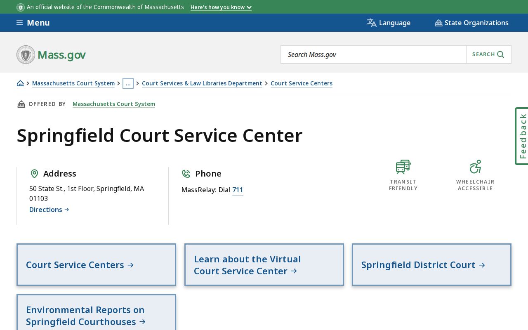This screenshot has width=528, height=330.
Task: Open the Feedback side tab
Action: click(x=522, y=136)
